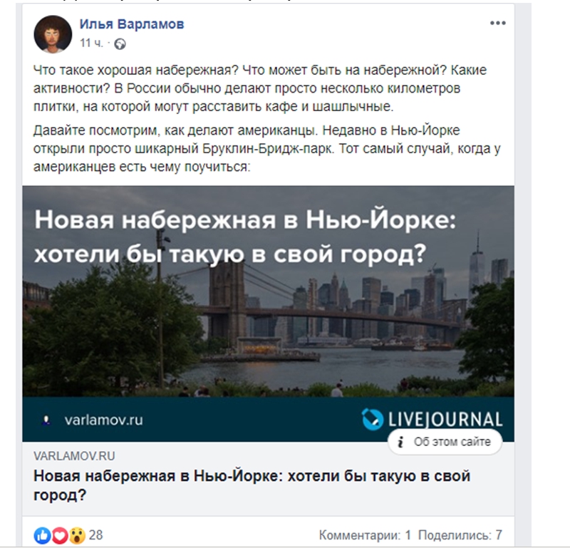Screen dimensions: 570x548
Task: Click the Об этом сайте info button
Action: [445, 442]
